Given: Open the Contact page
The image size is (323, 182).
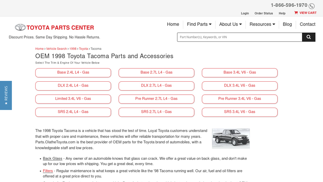Looking at the screenshot, I should point(307,24).
